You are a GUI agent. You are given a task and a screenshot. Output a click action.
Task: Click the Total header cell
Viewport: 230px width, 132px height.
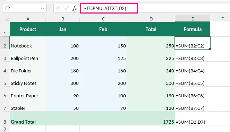[151, 29]
